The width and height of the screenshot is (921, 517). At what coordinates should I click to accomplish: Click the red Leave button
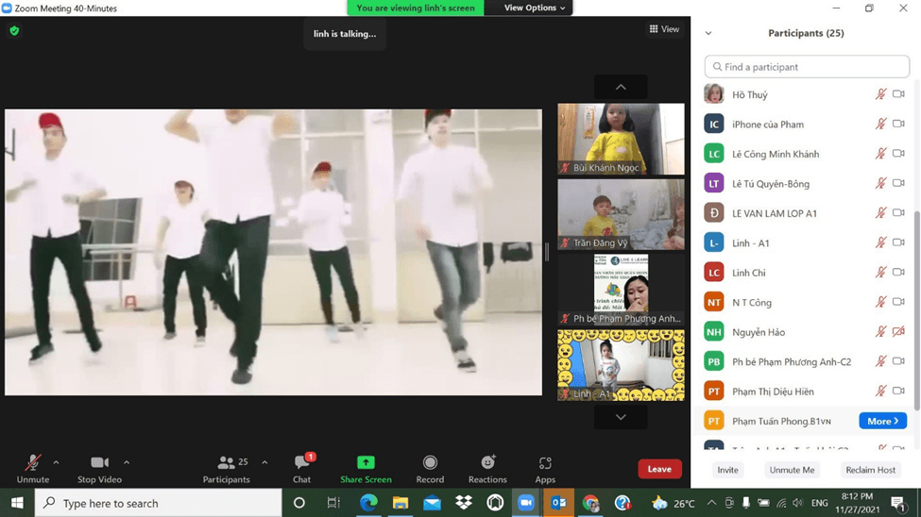click(x=659, y=469)
